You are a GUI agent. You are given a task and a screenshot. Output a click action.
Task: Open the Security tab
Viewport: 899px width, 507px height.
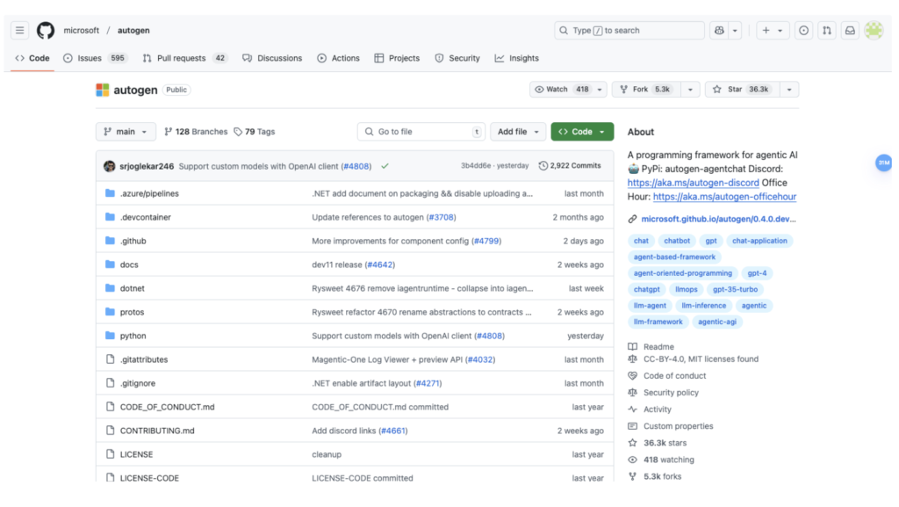coord(457,58)
